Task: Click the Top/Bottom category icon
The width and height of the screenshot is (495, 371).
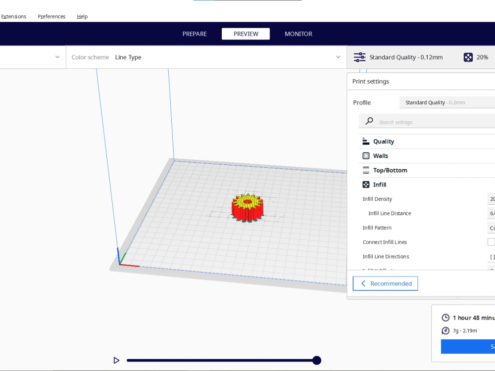Action: click(x=366, y=170)
